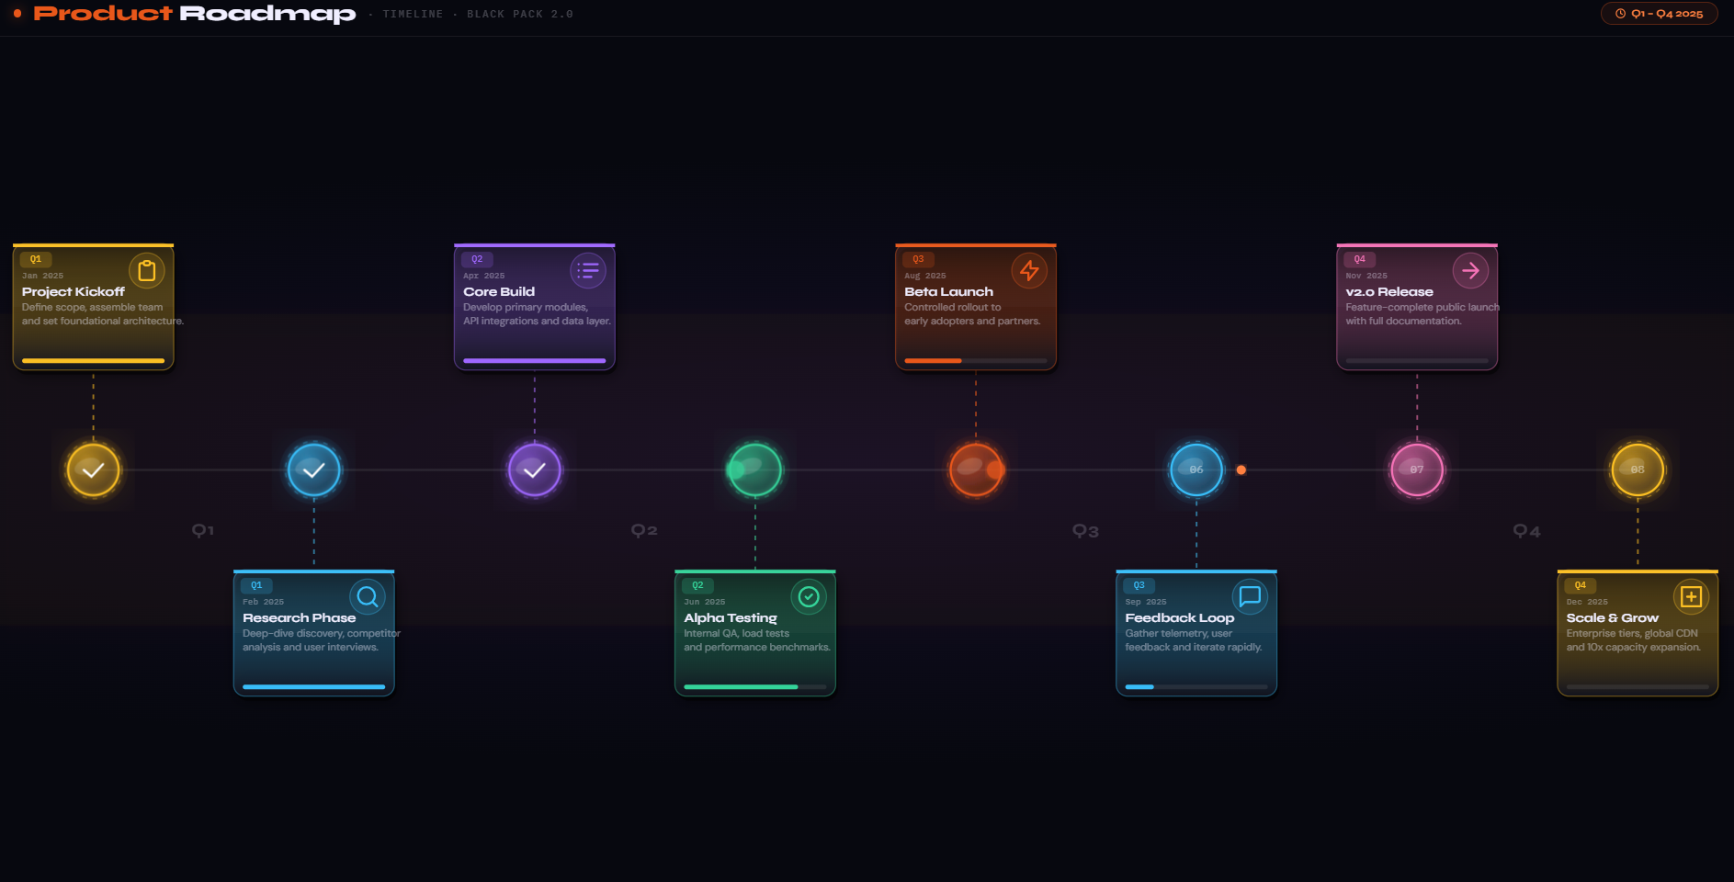Click the lightning bolt icon on Beta Launch

pyautogui.click(x=1029, y=270)
